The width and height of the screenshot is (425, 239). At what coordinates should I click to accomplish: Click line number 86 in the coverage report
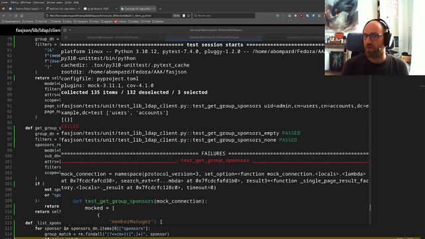click(x=9, y=78)
